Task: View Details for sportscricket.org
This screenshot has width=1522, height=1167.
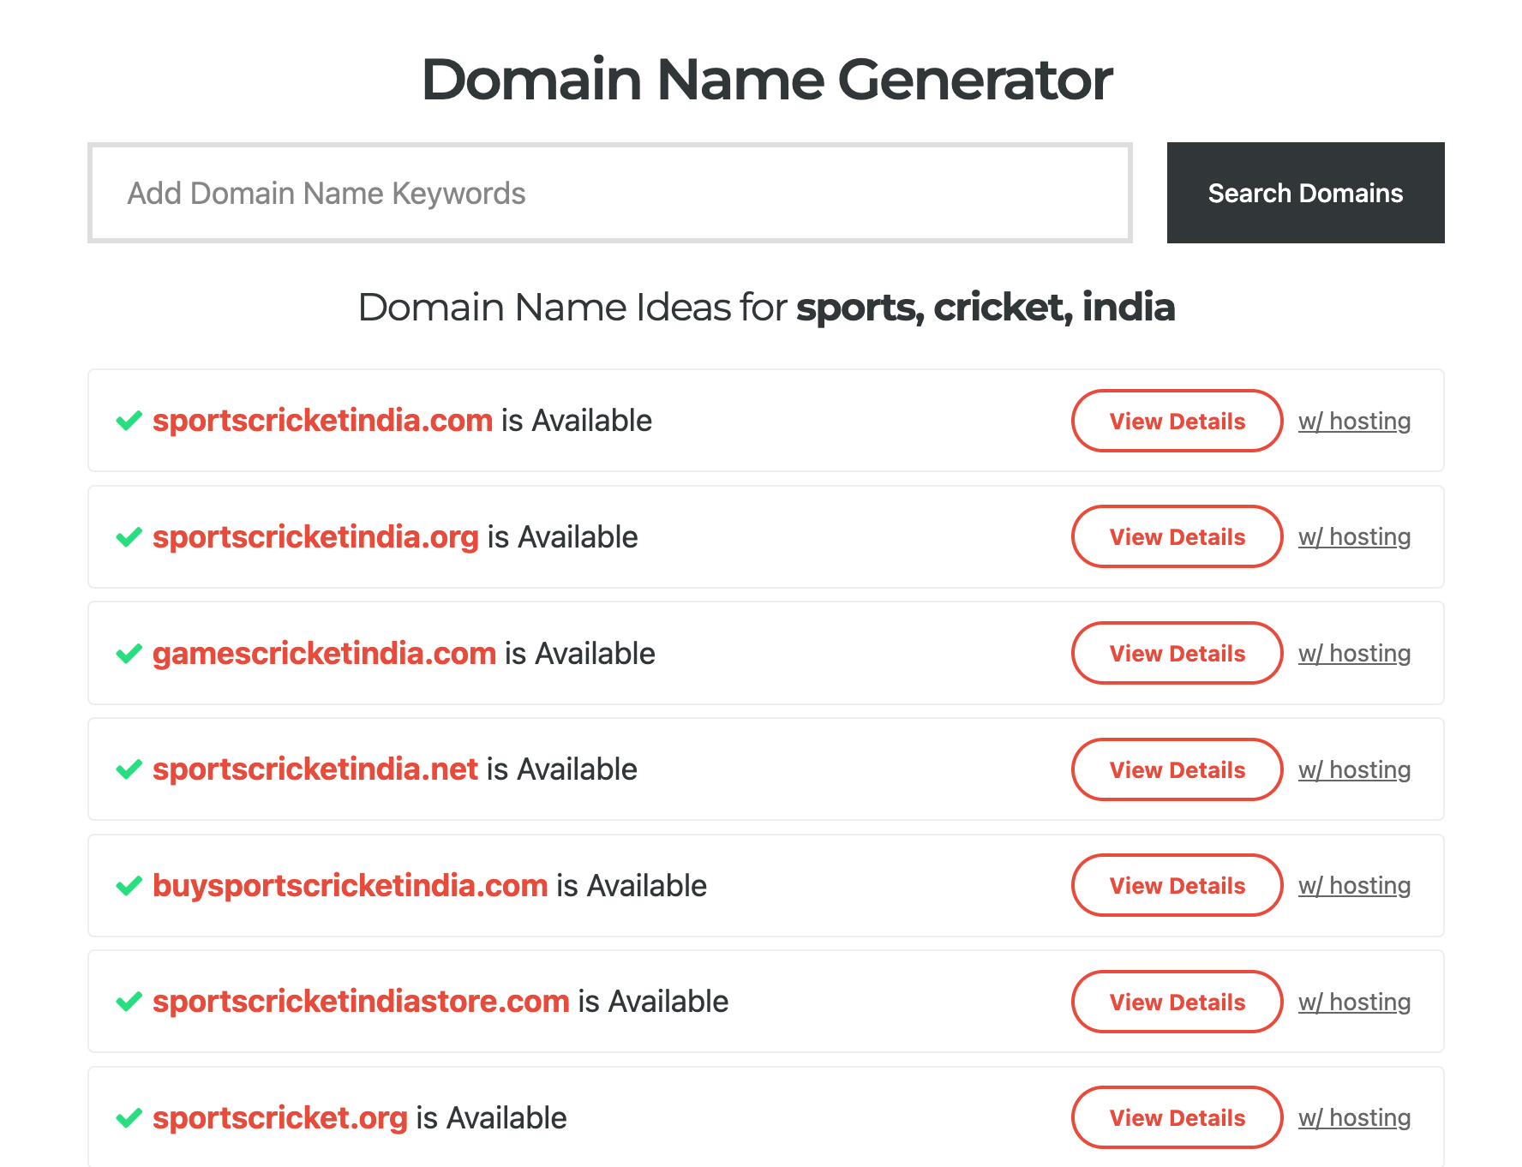Action: [1177, 1117]
